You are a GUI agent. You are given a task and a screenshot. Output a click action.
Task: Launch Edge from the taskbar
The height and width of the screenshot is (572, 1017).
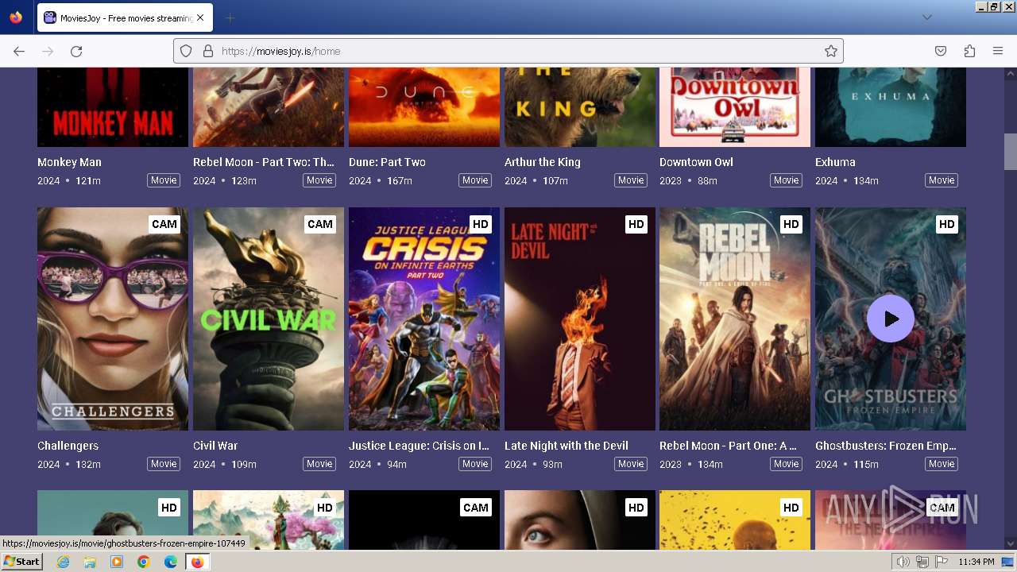pos(171,562)
